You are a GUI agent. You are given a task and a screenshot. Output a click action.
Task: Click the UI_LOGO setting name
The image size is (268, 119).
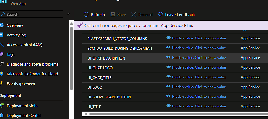coord(95,87)
